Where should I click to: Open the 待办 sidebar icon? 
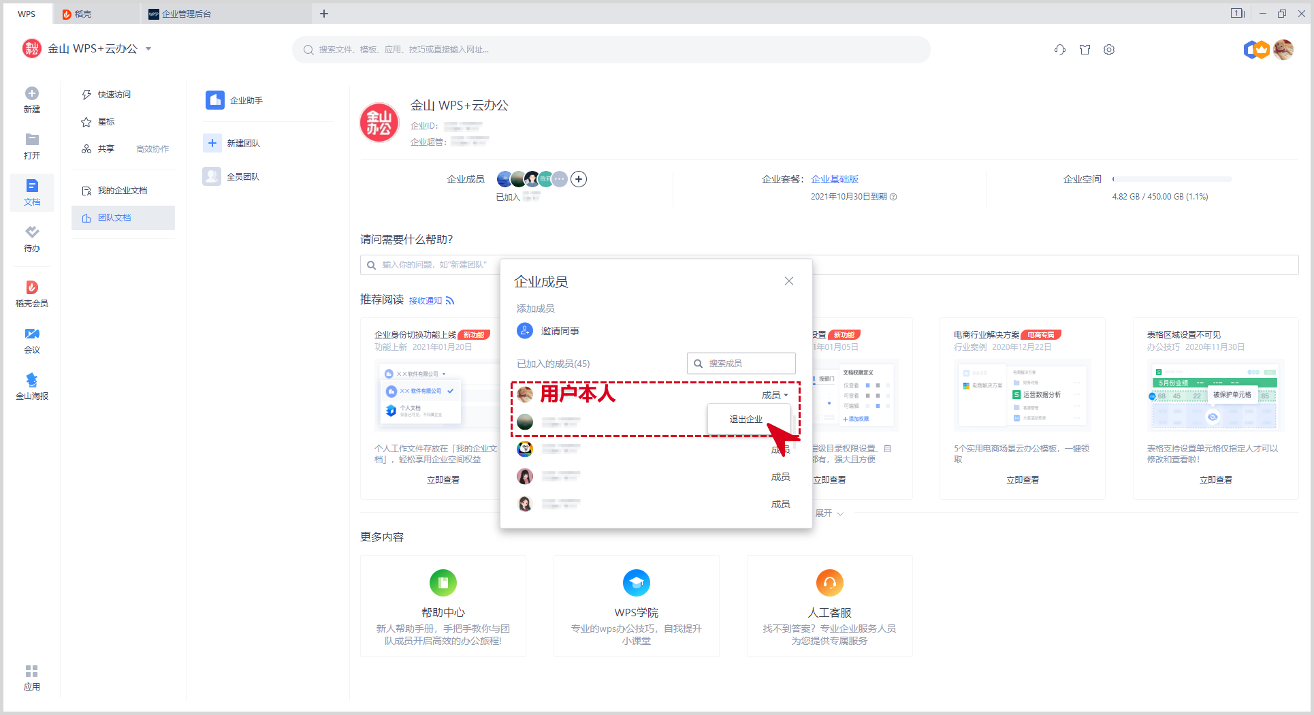click(32, 232)
